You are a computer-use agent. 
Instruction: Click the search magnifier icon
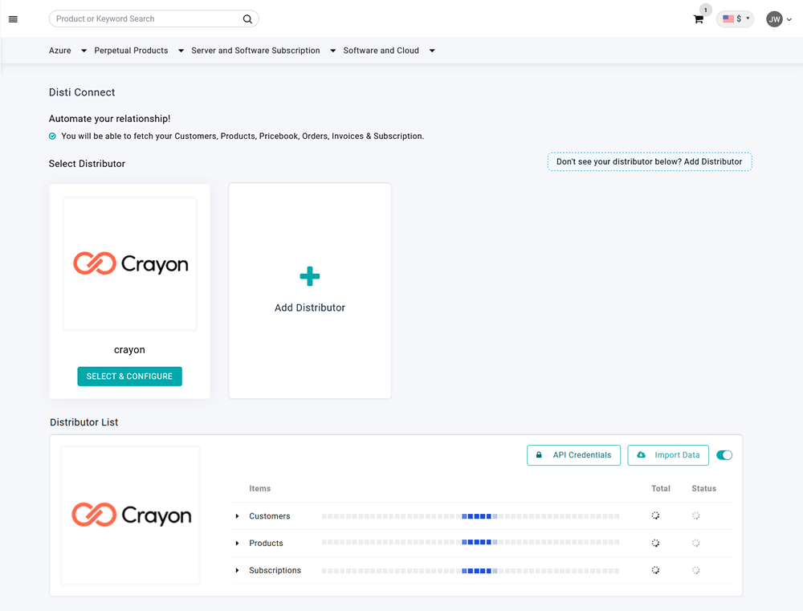click(247, 19)
